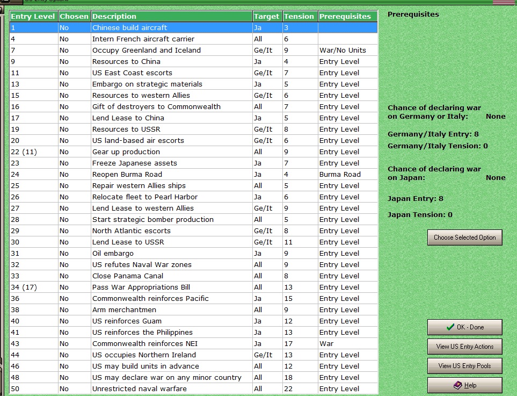The height and width of the screenshot is (396, 517).
Task: Click the Description column header
Action: pos(171,17)
